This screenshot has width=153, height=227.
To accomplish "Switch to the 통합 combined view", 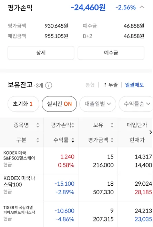I will point(90,85).
